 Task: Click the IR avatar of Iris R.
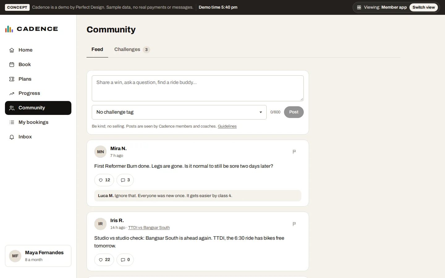point(100,224)
